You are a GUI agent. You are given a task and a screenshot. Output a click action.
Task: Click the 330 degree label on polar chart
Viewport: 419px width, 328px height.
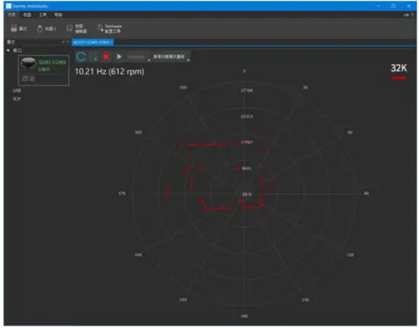pos(183,88)
